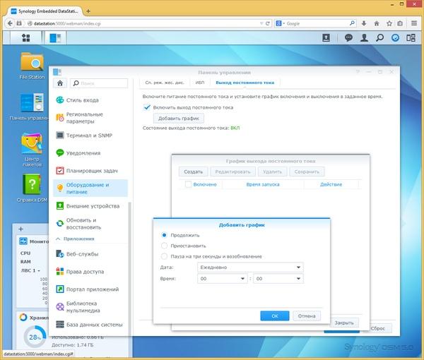This screenshot has height=360, width=424.
Task: Open Библиотека мультимедиа in sidebar
Action: [x=90, y=307]
